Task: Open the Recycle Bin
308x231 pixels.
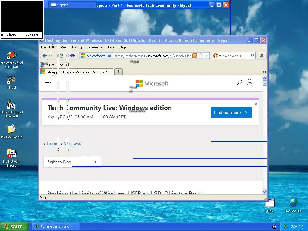Action: [x=293, y=205]
